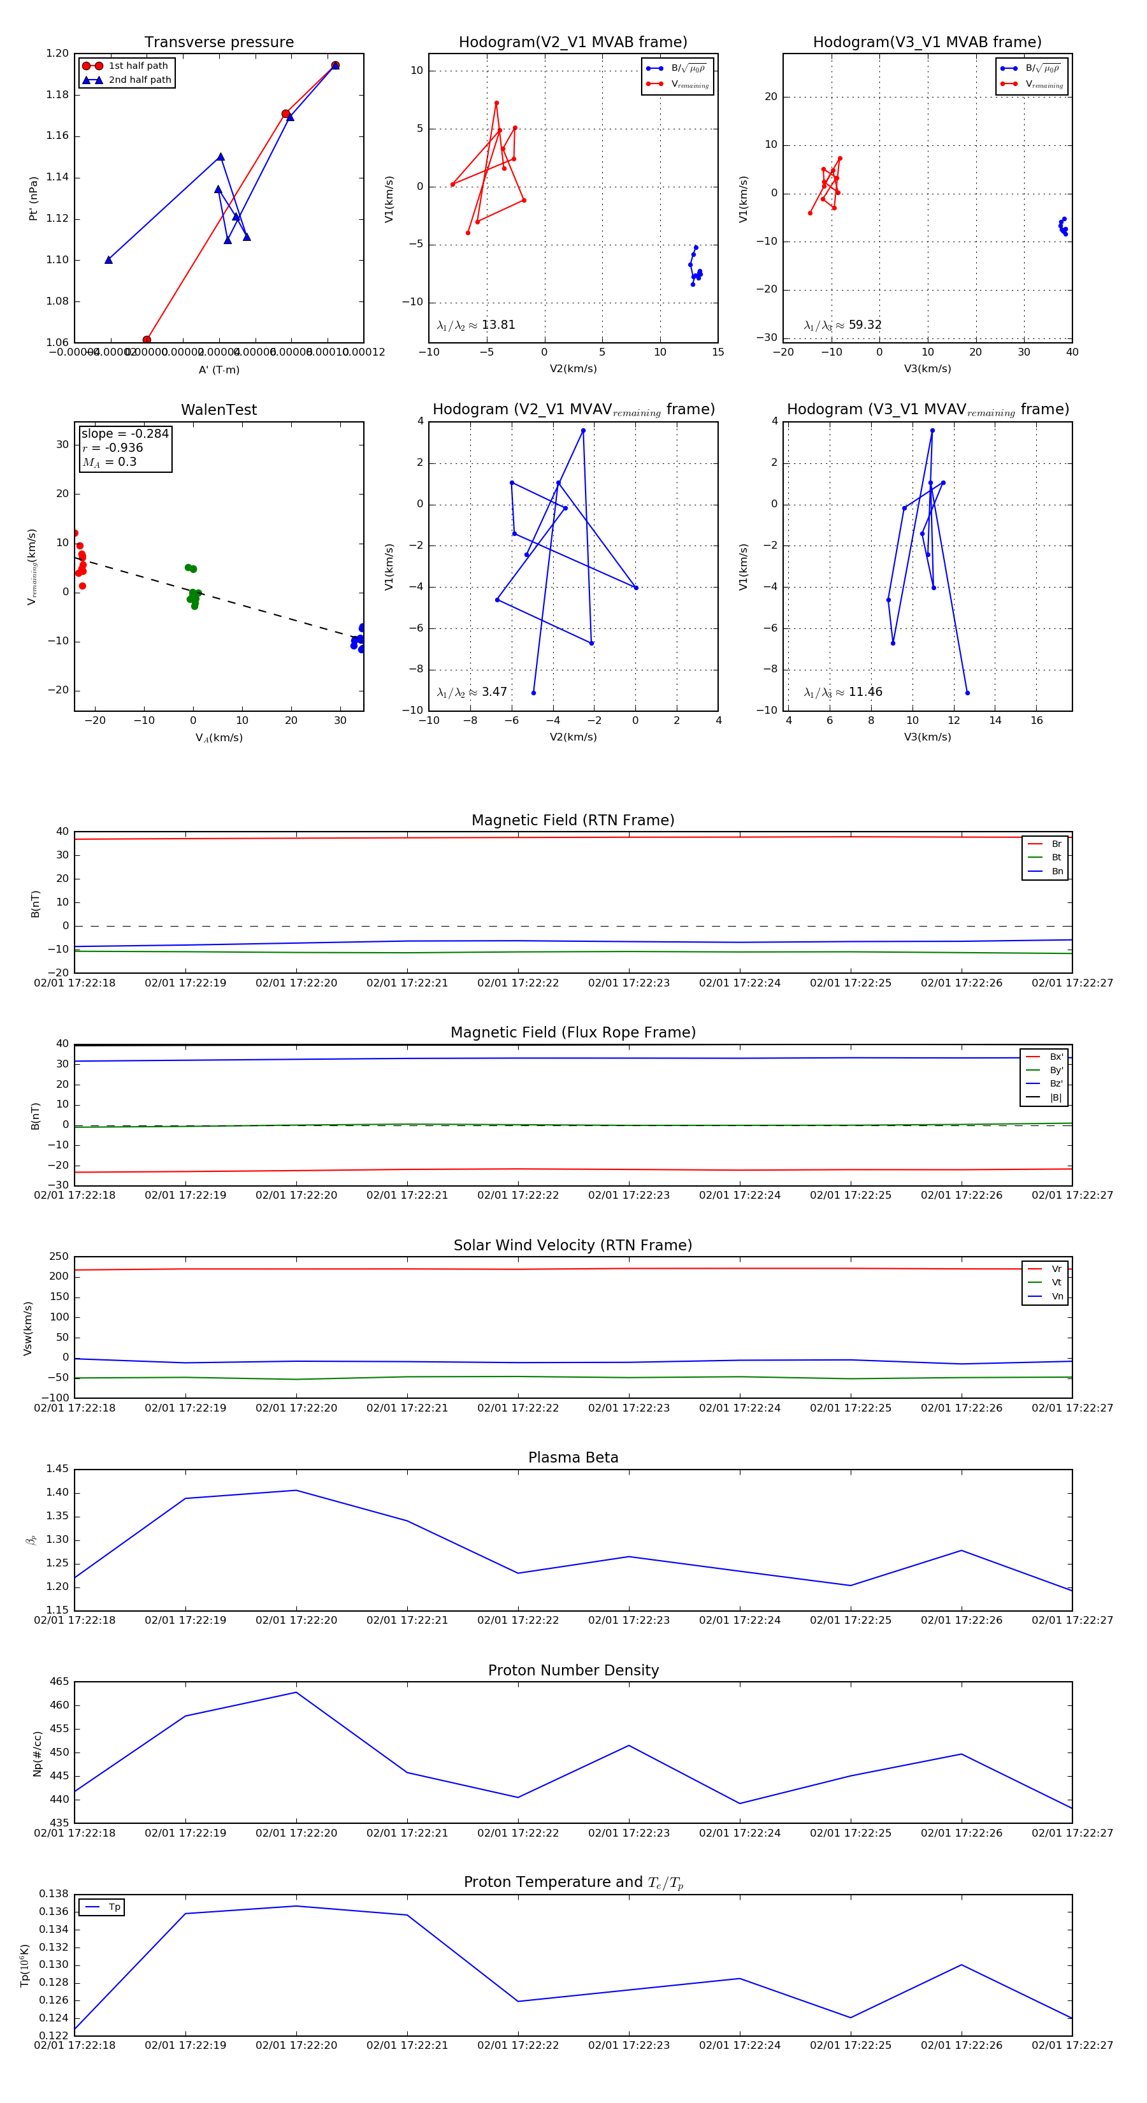The height and width of the screenshot is (2103, 1147).
Task: Click the "V_remaining(km/s)" y-axis label
Action: pos(32,567)
